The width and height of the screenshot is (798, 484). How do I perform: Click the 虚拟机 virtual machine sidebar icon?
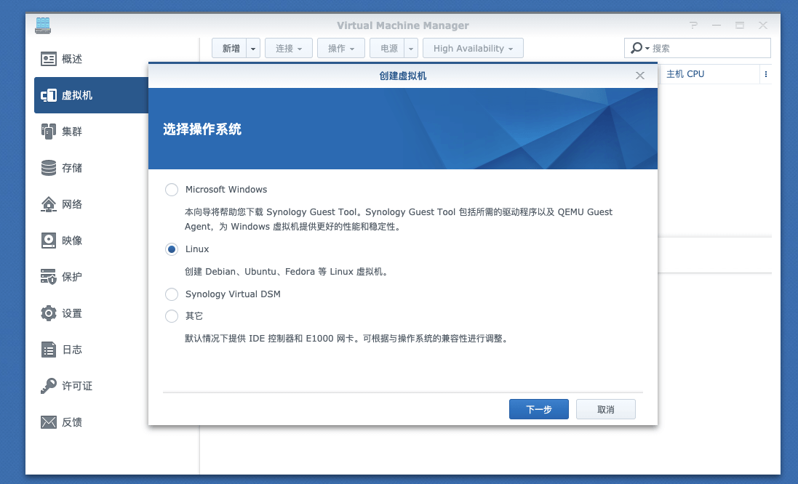point(48,95)
